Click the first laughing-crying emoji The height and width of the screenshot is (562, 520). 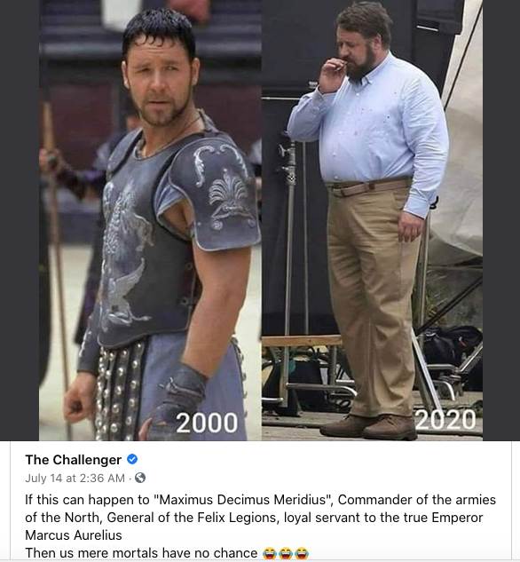pos(269,553)
